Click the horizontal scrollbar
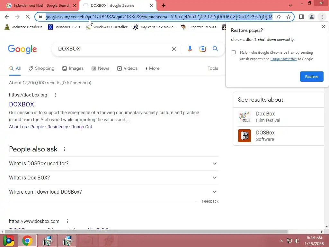This screenshot has height=247, width=329. tap(146, 232)
